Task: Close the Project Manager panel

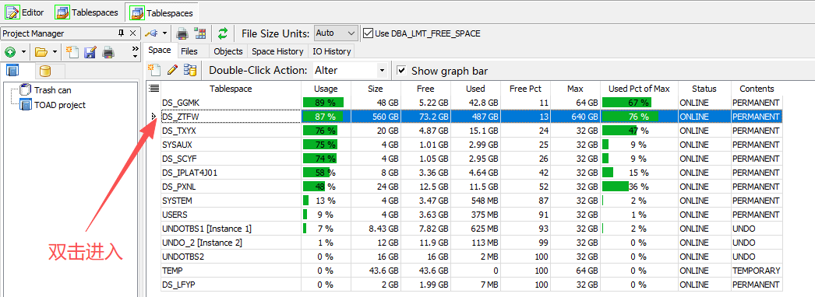Action: point(132,33)
